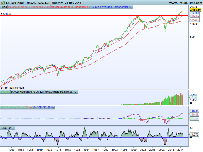Click the second MACD Histogram (9 26 12) label
203x152 pixels.
[61, 92]
